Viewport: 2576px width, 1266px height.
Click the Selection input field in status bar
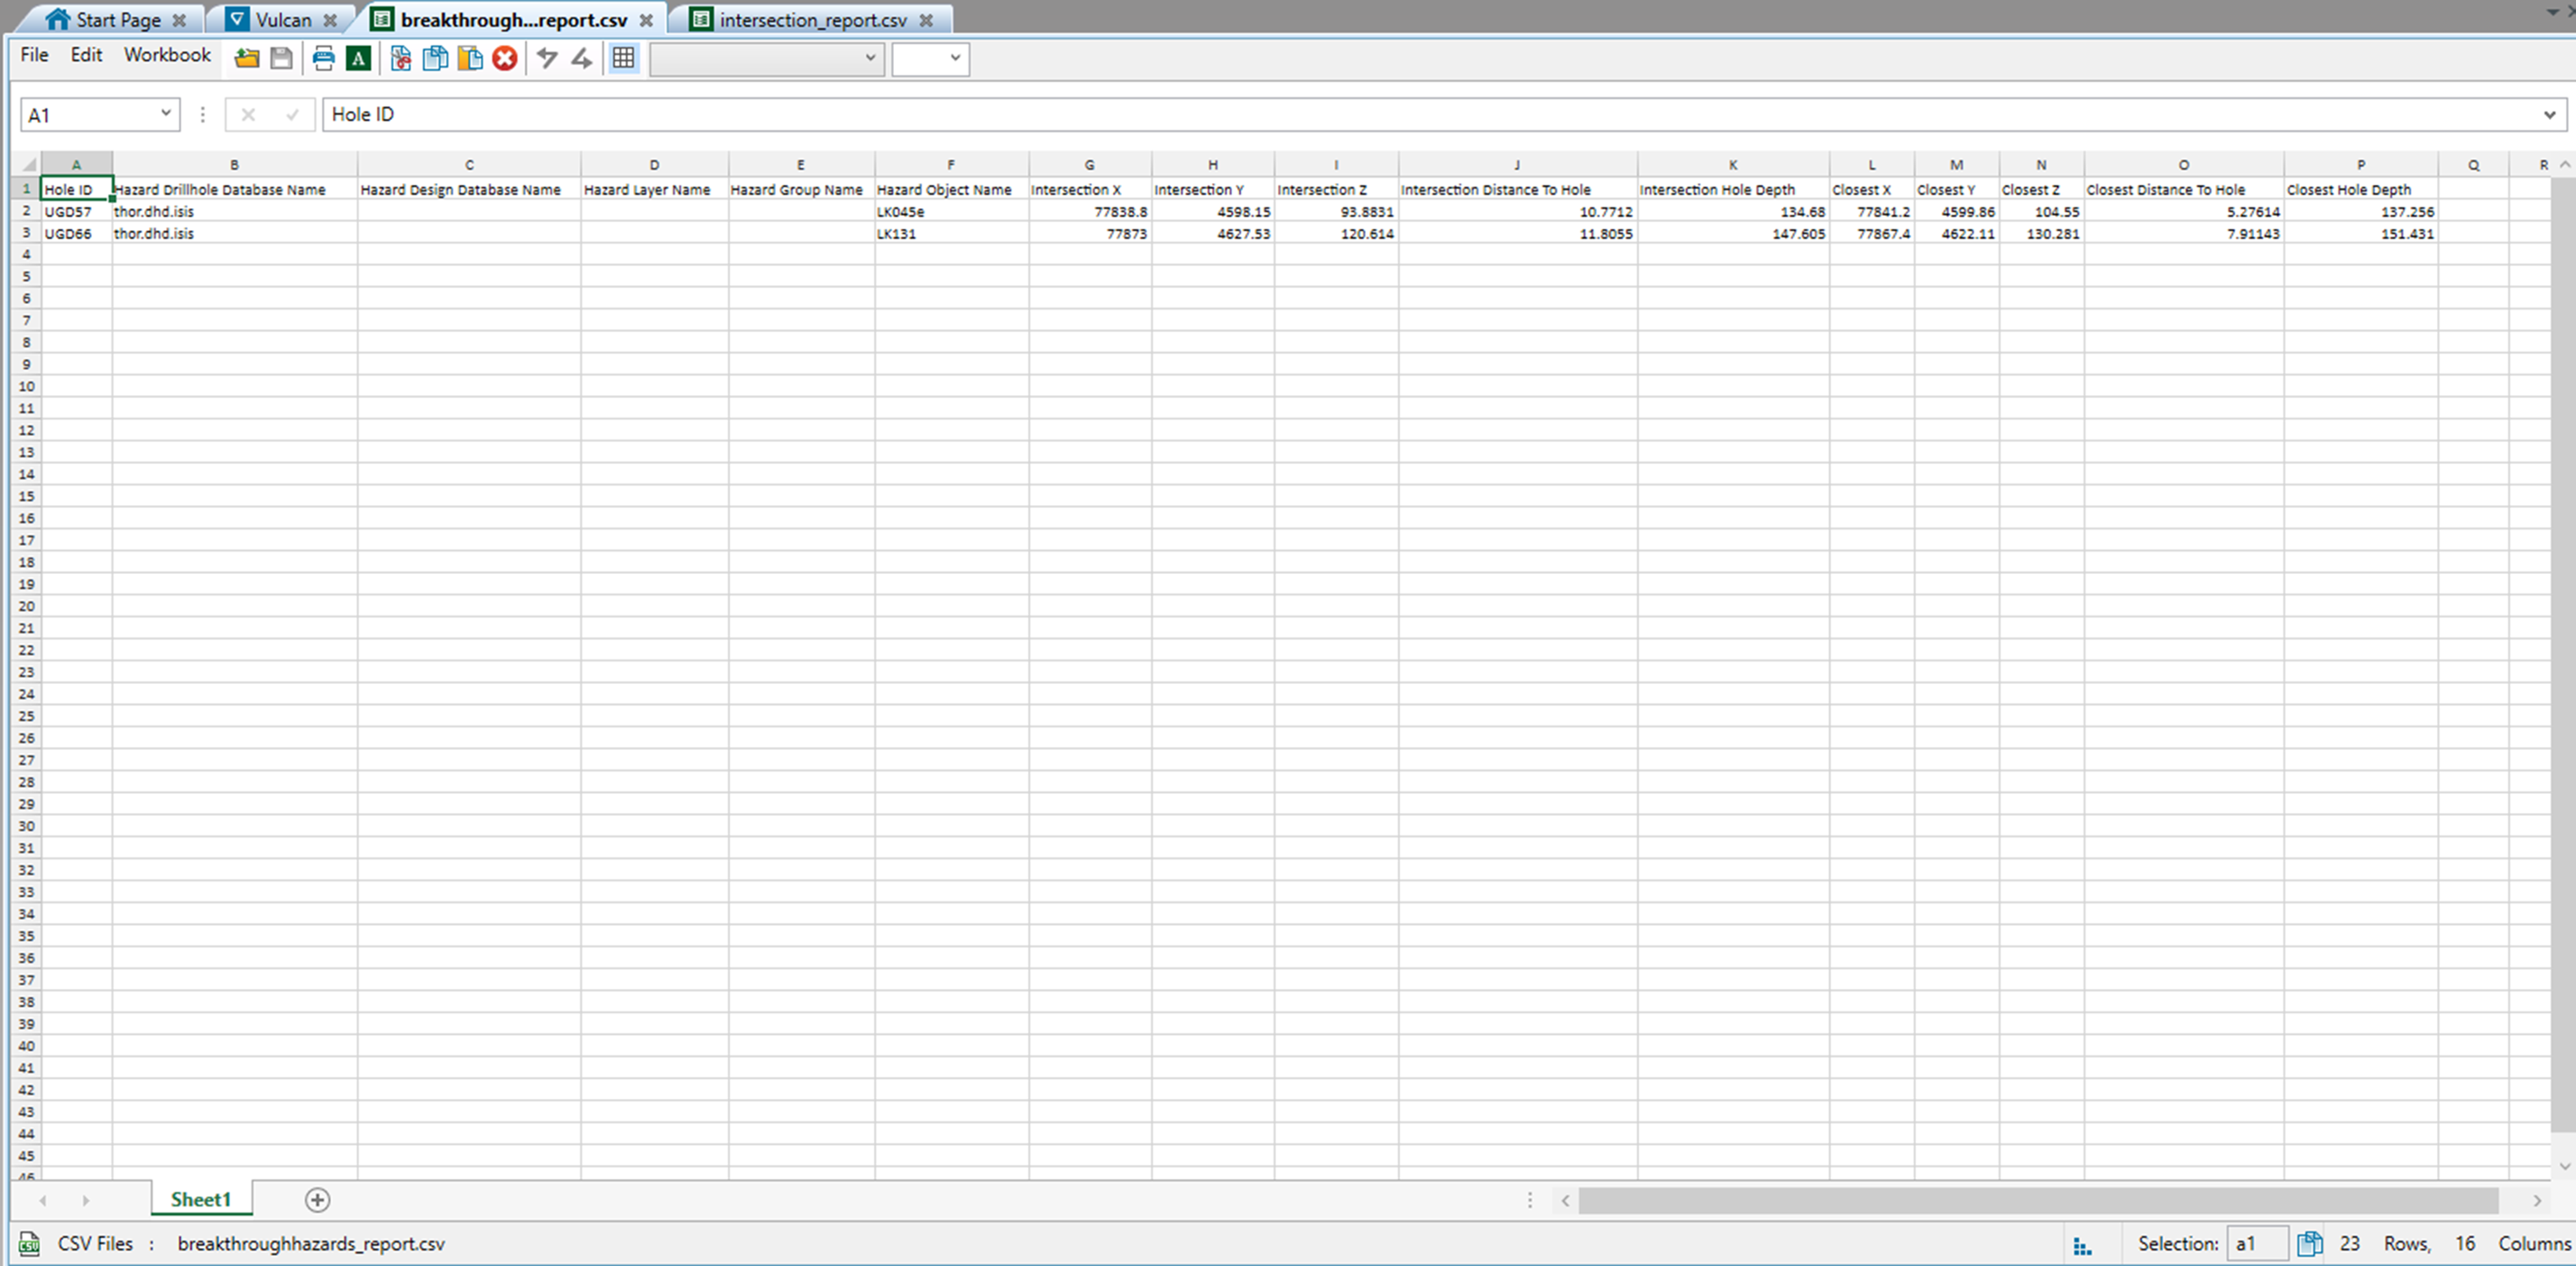click(2256, 1244)
